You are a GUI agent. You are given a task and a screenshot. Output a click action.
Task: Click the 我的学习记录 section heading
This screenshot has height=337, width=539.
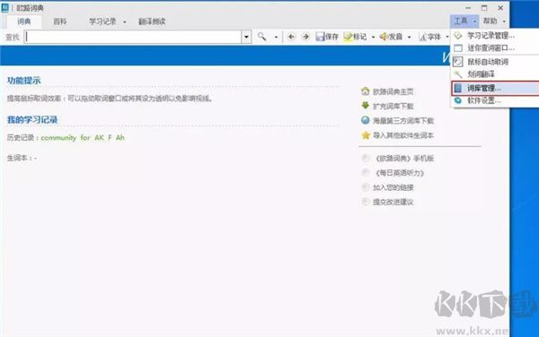[32, 119]
